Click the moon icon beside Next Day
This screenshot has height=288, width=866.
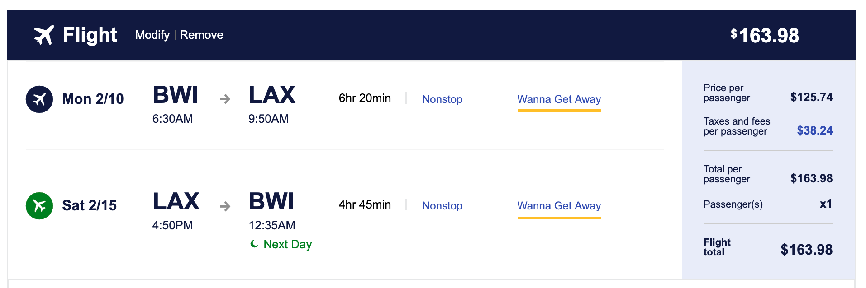(254, 244)
